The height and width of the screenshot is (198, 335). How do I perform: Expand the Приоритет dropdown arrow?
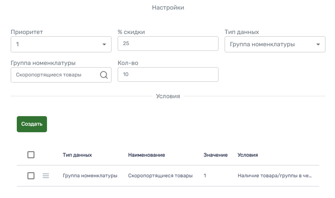[x=104, y=45]
